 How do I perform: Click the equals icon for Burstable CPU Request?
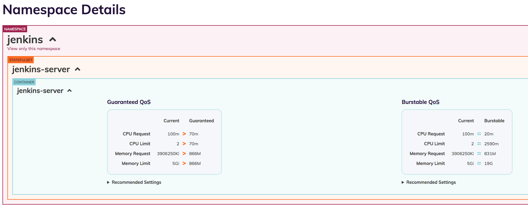pyautogui.click(x=479, y=134)
